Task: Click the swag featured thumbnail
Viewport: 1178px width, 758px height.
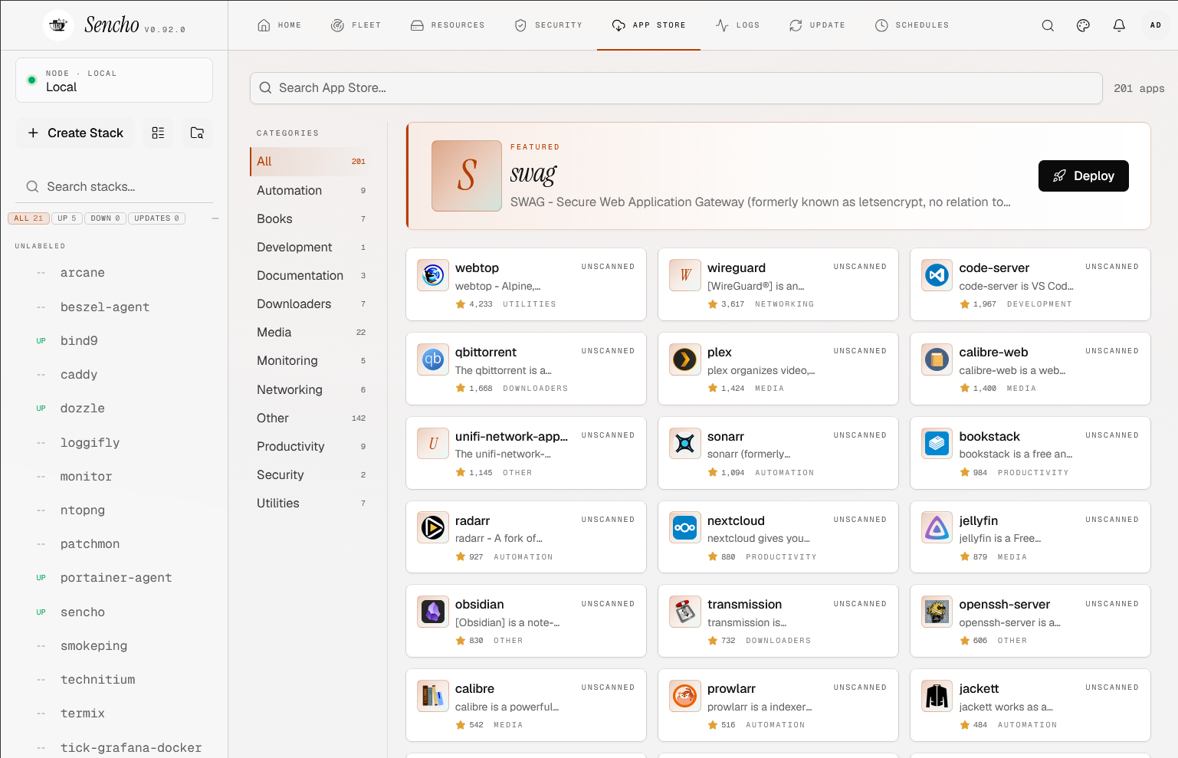Action: click(467, 176)
